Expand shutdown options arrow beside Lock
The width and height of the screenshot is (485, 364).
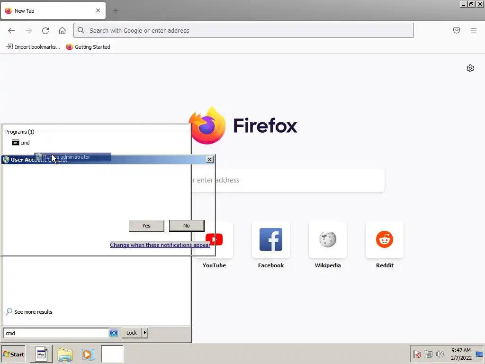pos(145,333)
